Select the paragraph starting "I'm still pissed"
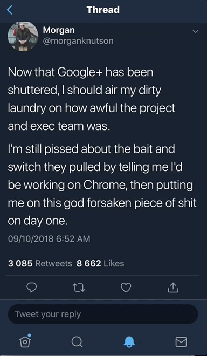The image size is (207, 356). tap(102, 184)
